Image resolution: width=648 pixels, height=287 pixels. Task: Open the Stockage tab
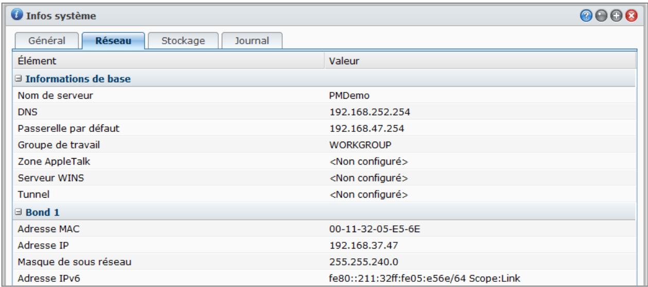tap(184, 41)
